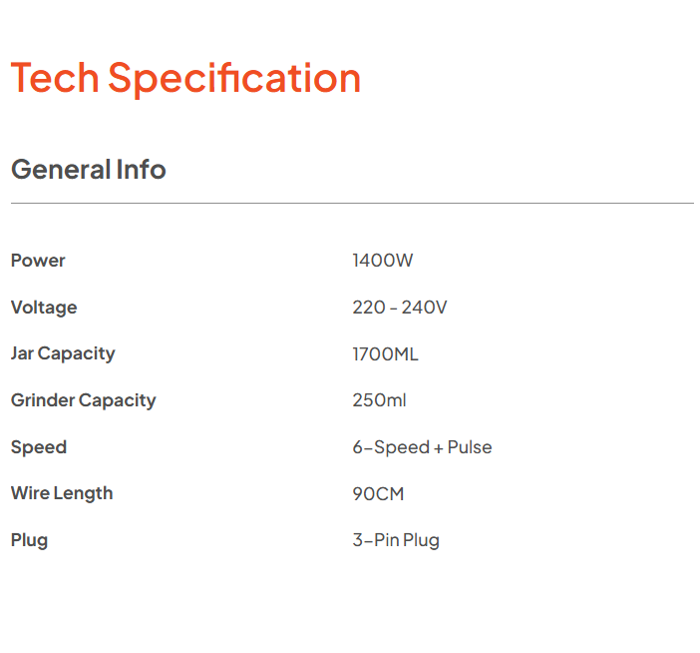Select the 1400W power value
The image size is (700, 653).
click(x=383, y=261)
